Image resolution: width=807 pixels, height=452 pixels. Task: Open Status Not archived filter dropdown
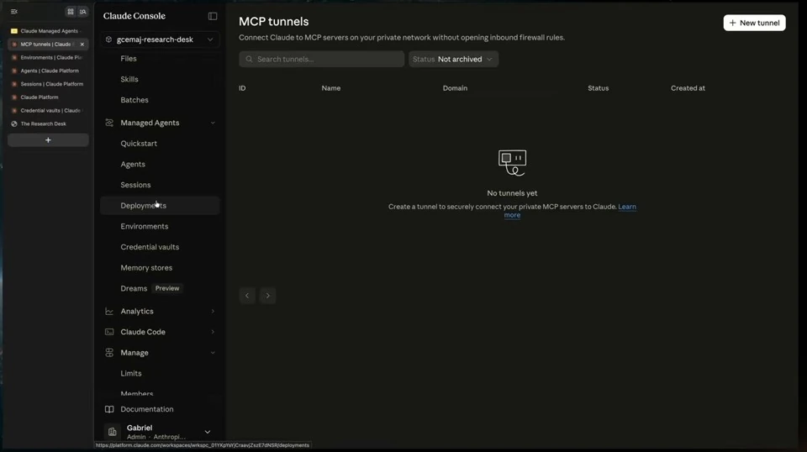(453, 59)
